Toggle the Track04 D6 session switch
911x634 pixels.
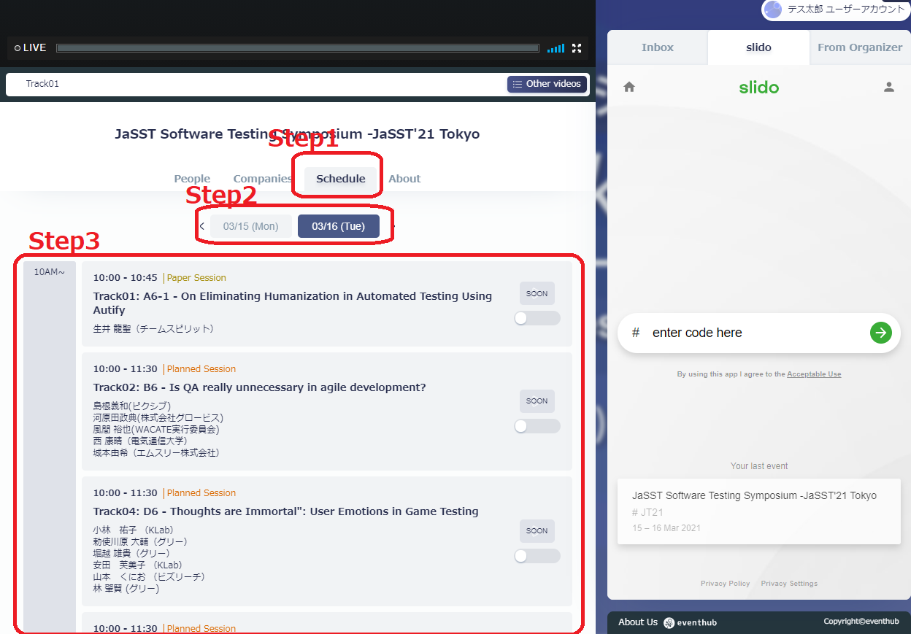537,556
